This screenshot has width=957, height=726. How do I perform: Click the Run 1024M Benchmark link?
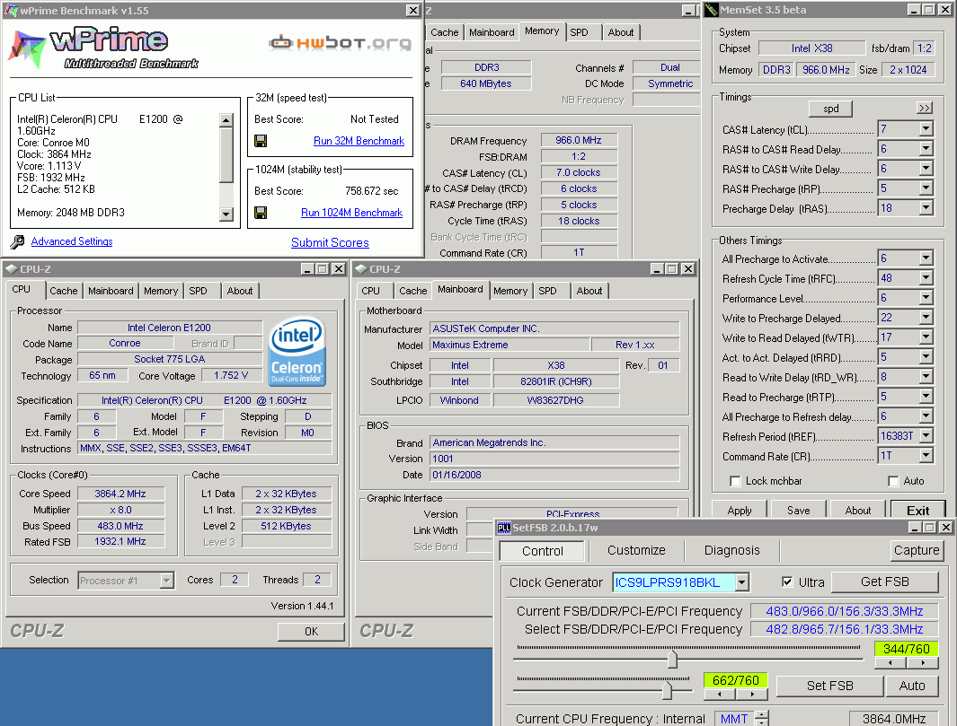tap(351, 213)
